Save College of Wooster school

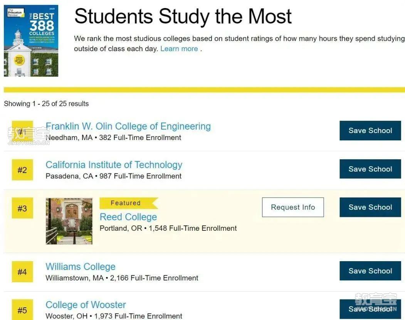click(370, 309)
